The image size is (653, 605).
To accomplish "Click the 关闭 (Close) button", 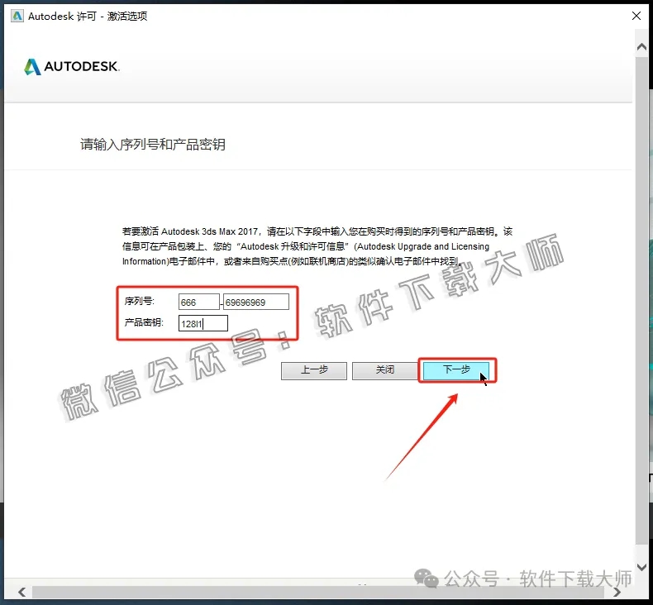I will click(385, 370).
